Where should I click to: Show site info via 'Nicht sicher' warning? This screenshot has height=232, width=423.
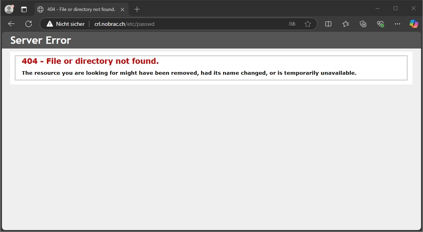[x=65, y=24]
